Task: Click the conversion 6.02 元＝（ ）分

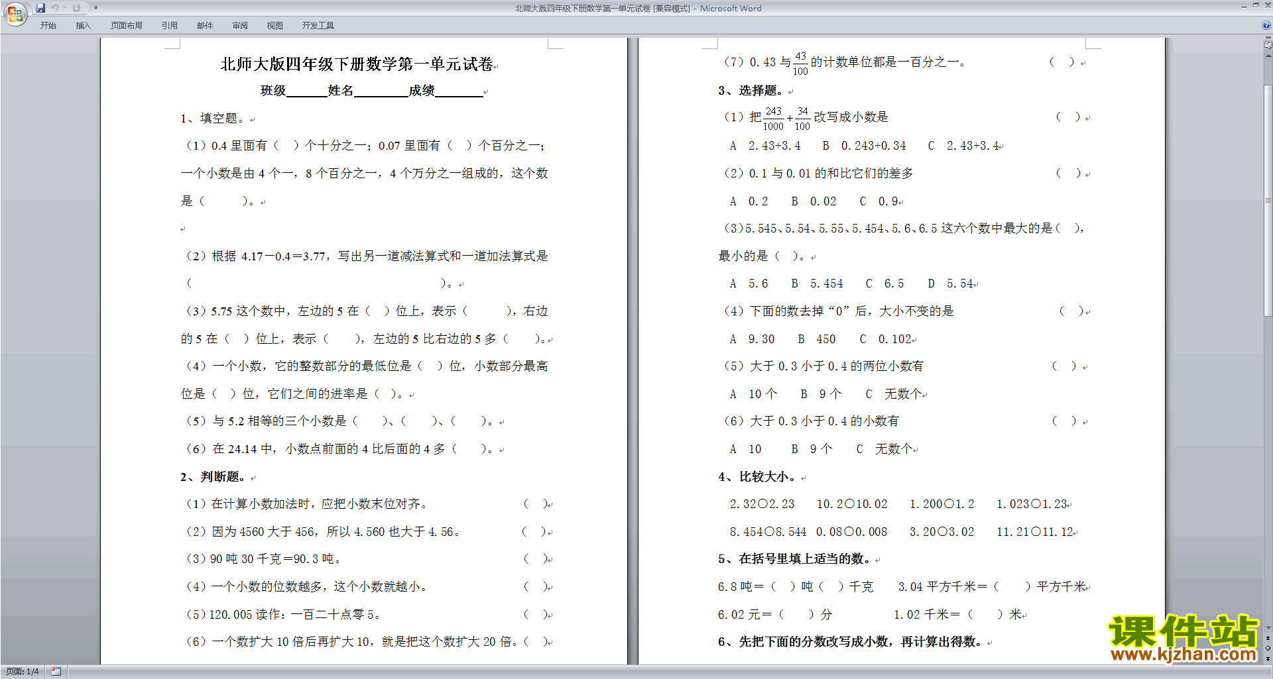Action: click(775, 615)
